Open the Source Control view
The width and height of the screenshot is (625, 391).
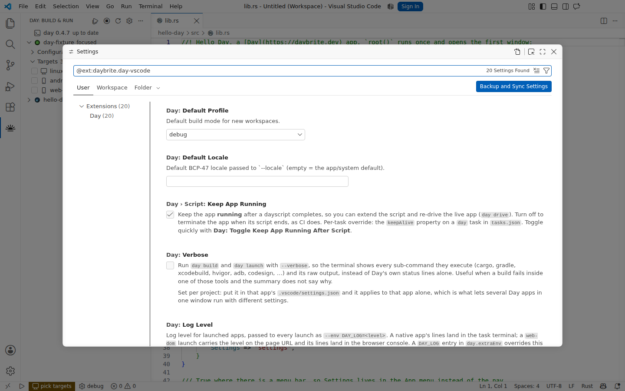[10, 65]
